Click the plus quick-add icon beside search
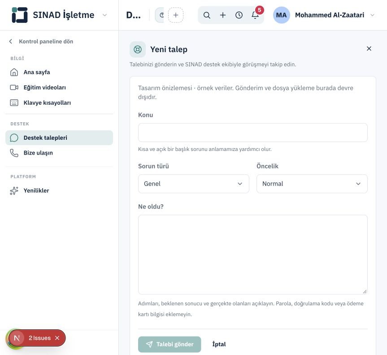 [223, 15]
